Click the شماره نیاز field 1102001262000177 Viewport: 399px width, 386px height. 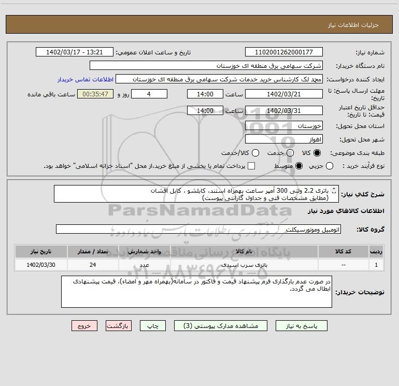coord(284,52)
